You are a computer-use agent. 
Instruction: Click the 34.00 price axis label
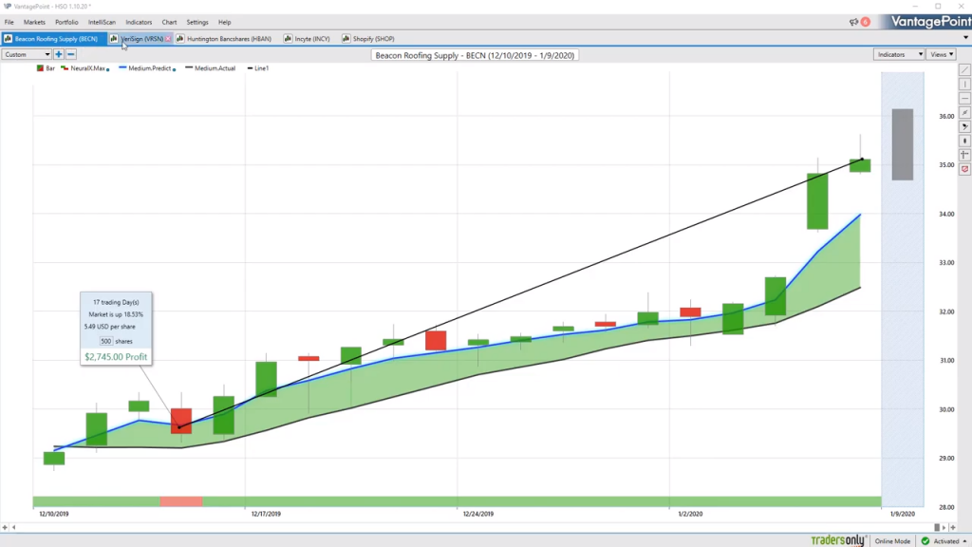click(946, 214)
